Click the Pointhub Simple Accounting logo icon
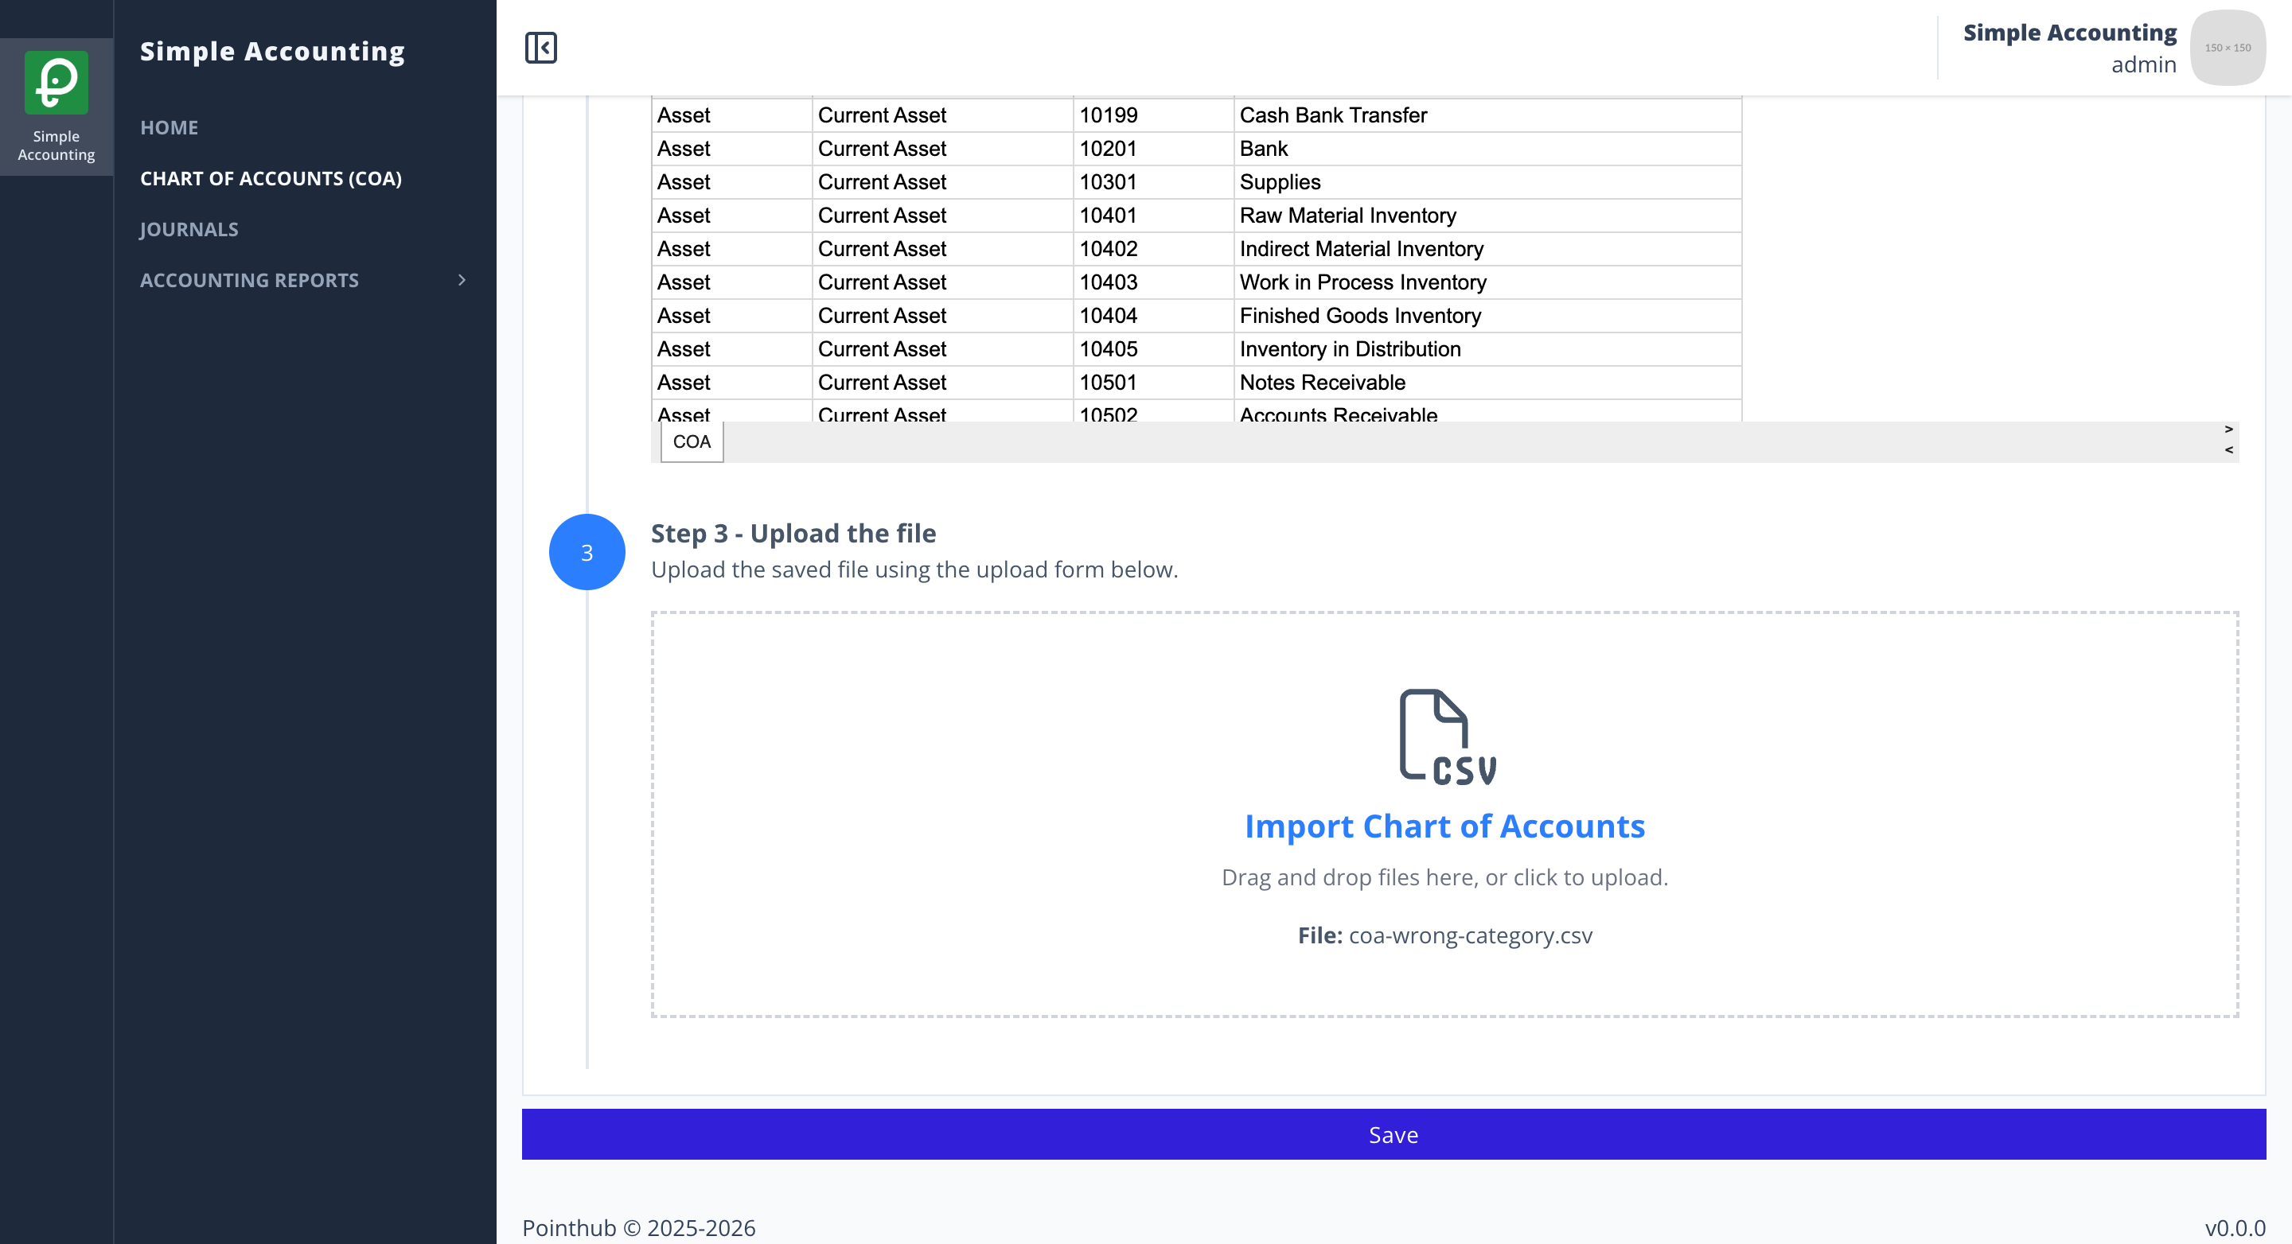 coord(56,82)
